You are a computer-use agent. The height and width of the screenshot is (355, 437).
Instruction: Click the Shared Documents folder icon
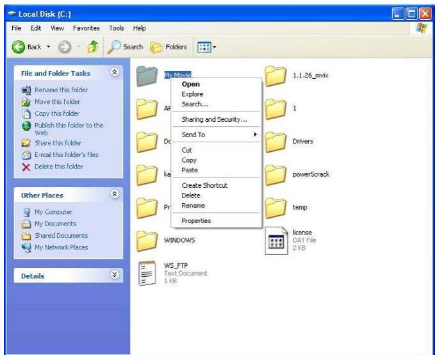point(26,236)
